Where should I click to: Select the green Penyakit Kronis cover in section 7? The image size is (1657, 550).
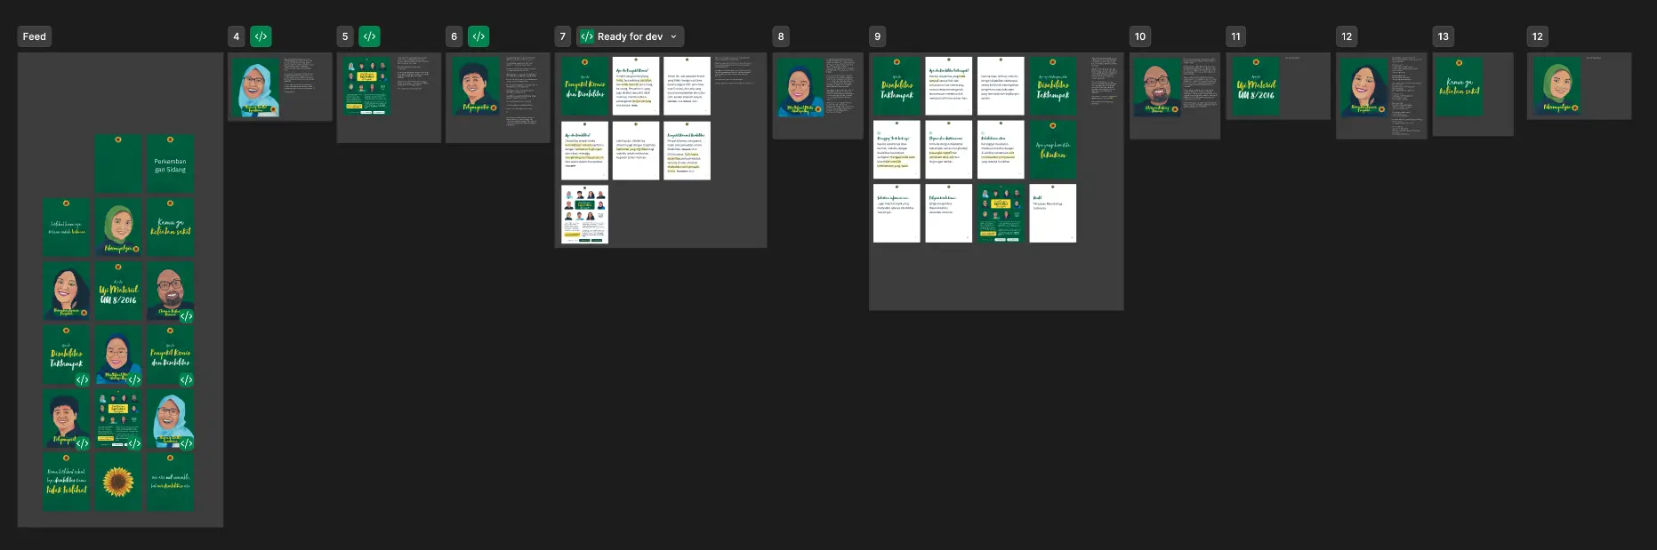click(584, 86)
